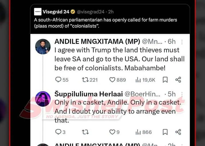
Task: Retweet Andile's tweet with 221 reposts
Action: (x=85, y=80)
